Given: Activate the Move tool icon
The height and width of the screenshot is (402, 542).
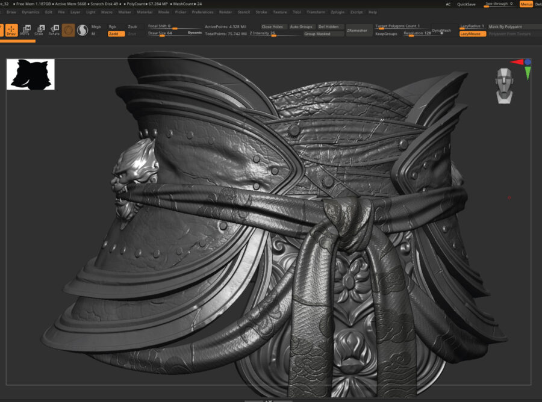Looking at the screenshot, I should pyautogui.click(x=25, y=30).
